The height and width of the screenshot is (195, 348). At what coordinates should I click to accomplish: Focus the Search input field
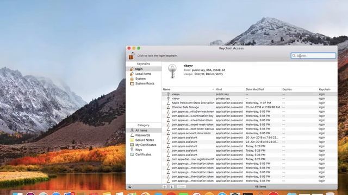pos(313,56)
